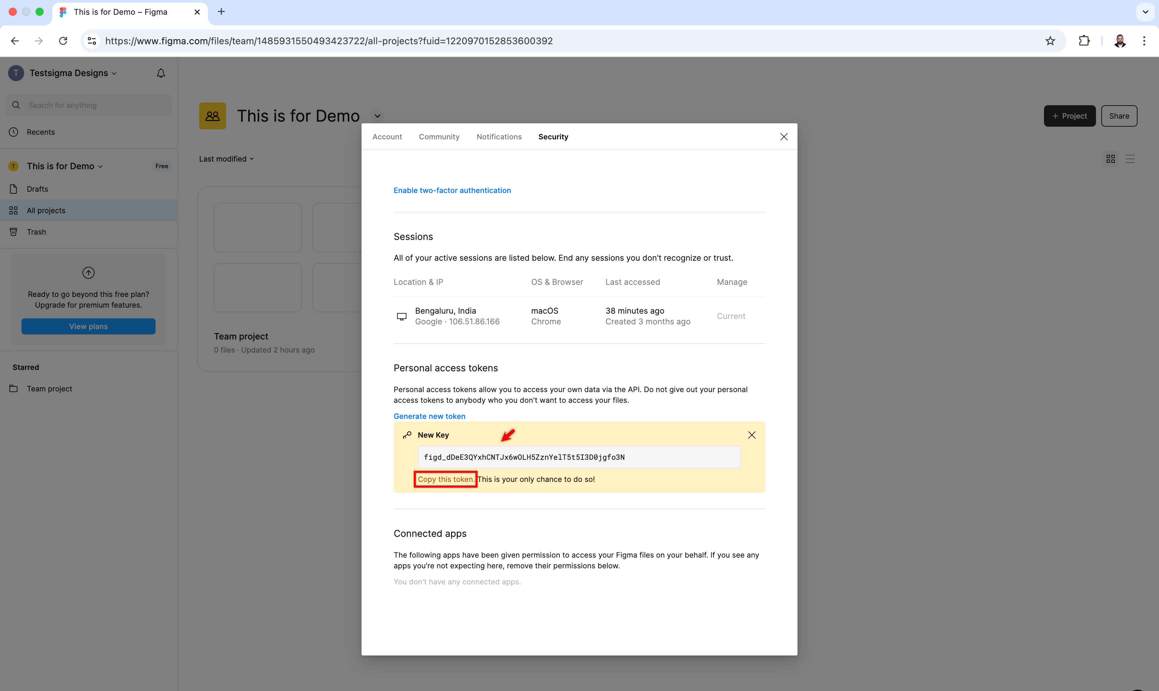
Task: Click Copy this token link
Action: point(445,479)
